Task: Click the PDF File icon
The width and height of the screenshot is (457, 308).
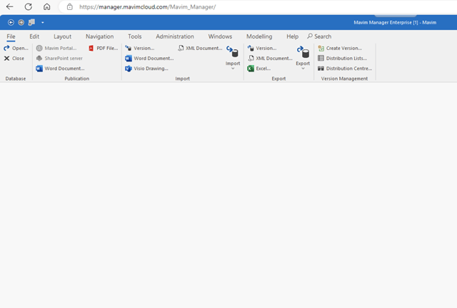Action: pyautogui.click(x=91, y=48)
